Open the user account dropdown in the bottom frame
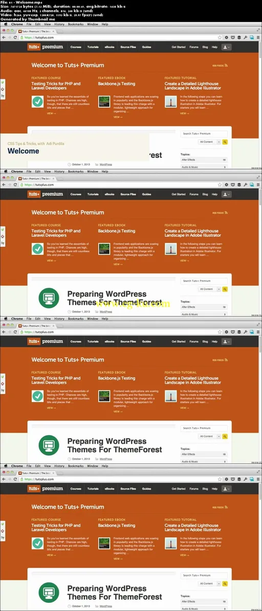Viewport: 262px width, 611px height. pyautogui.click(x=226, y=488)
